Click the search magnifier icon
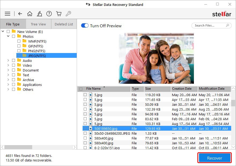Viewport: 236px width, 166px height. pos(227,25)
